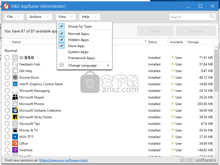Image resolution: width=220 pixels, height=165 pixels.
Task: Open the File dropdown menu
Action: click(14, 17)
